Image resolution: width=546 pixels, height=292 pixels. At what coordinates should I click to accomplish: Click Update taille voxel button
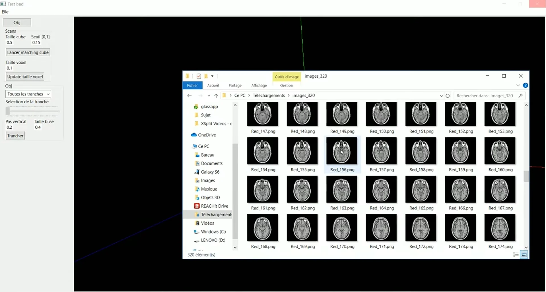click(25, 77)
